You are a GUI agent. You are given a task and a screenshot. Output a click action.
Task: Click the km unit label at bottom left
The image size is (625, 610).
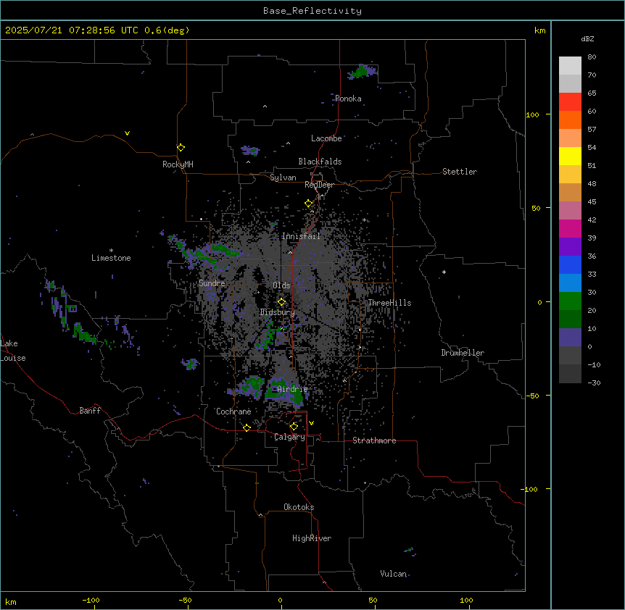click(x=11, y=602)
